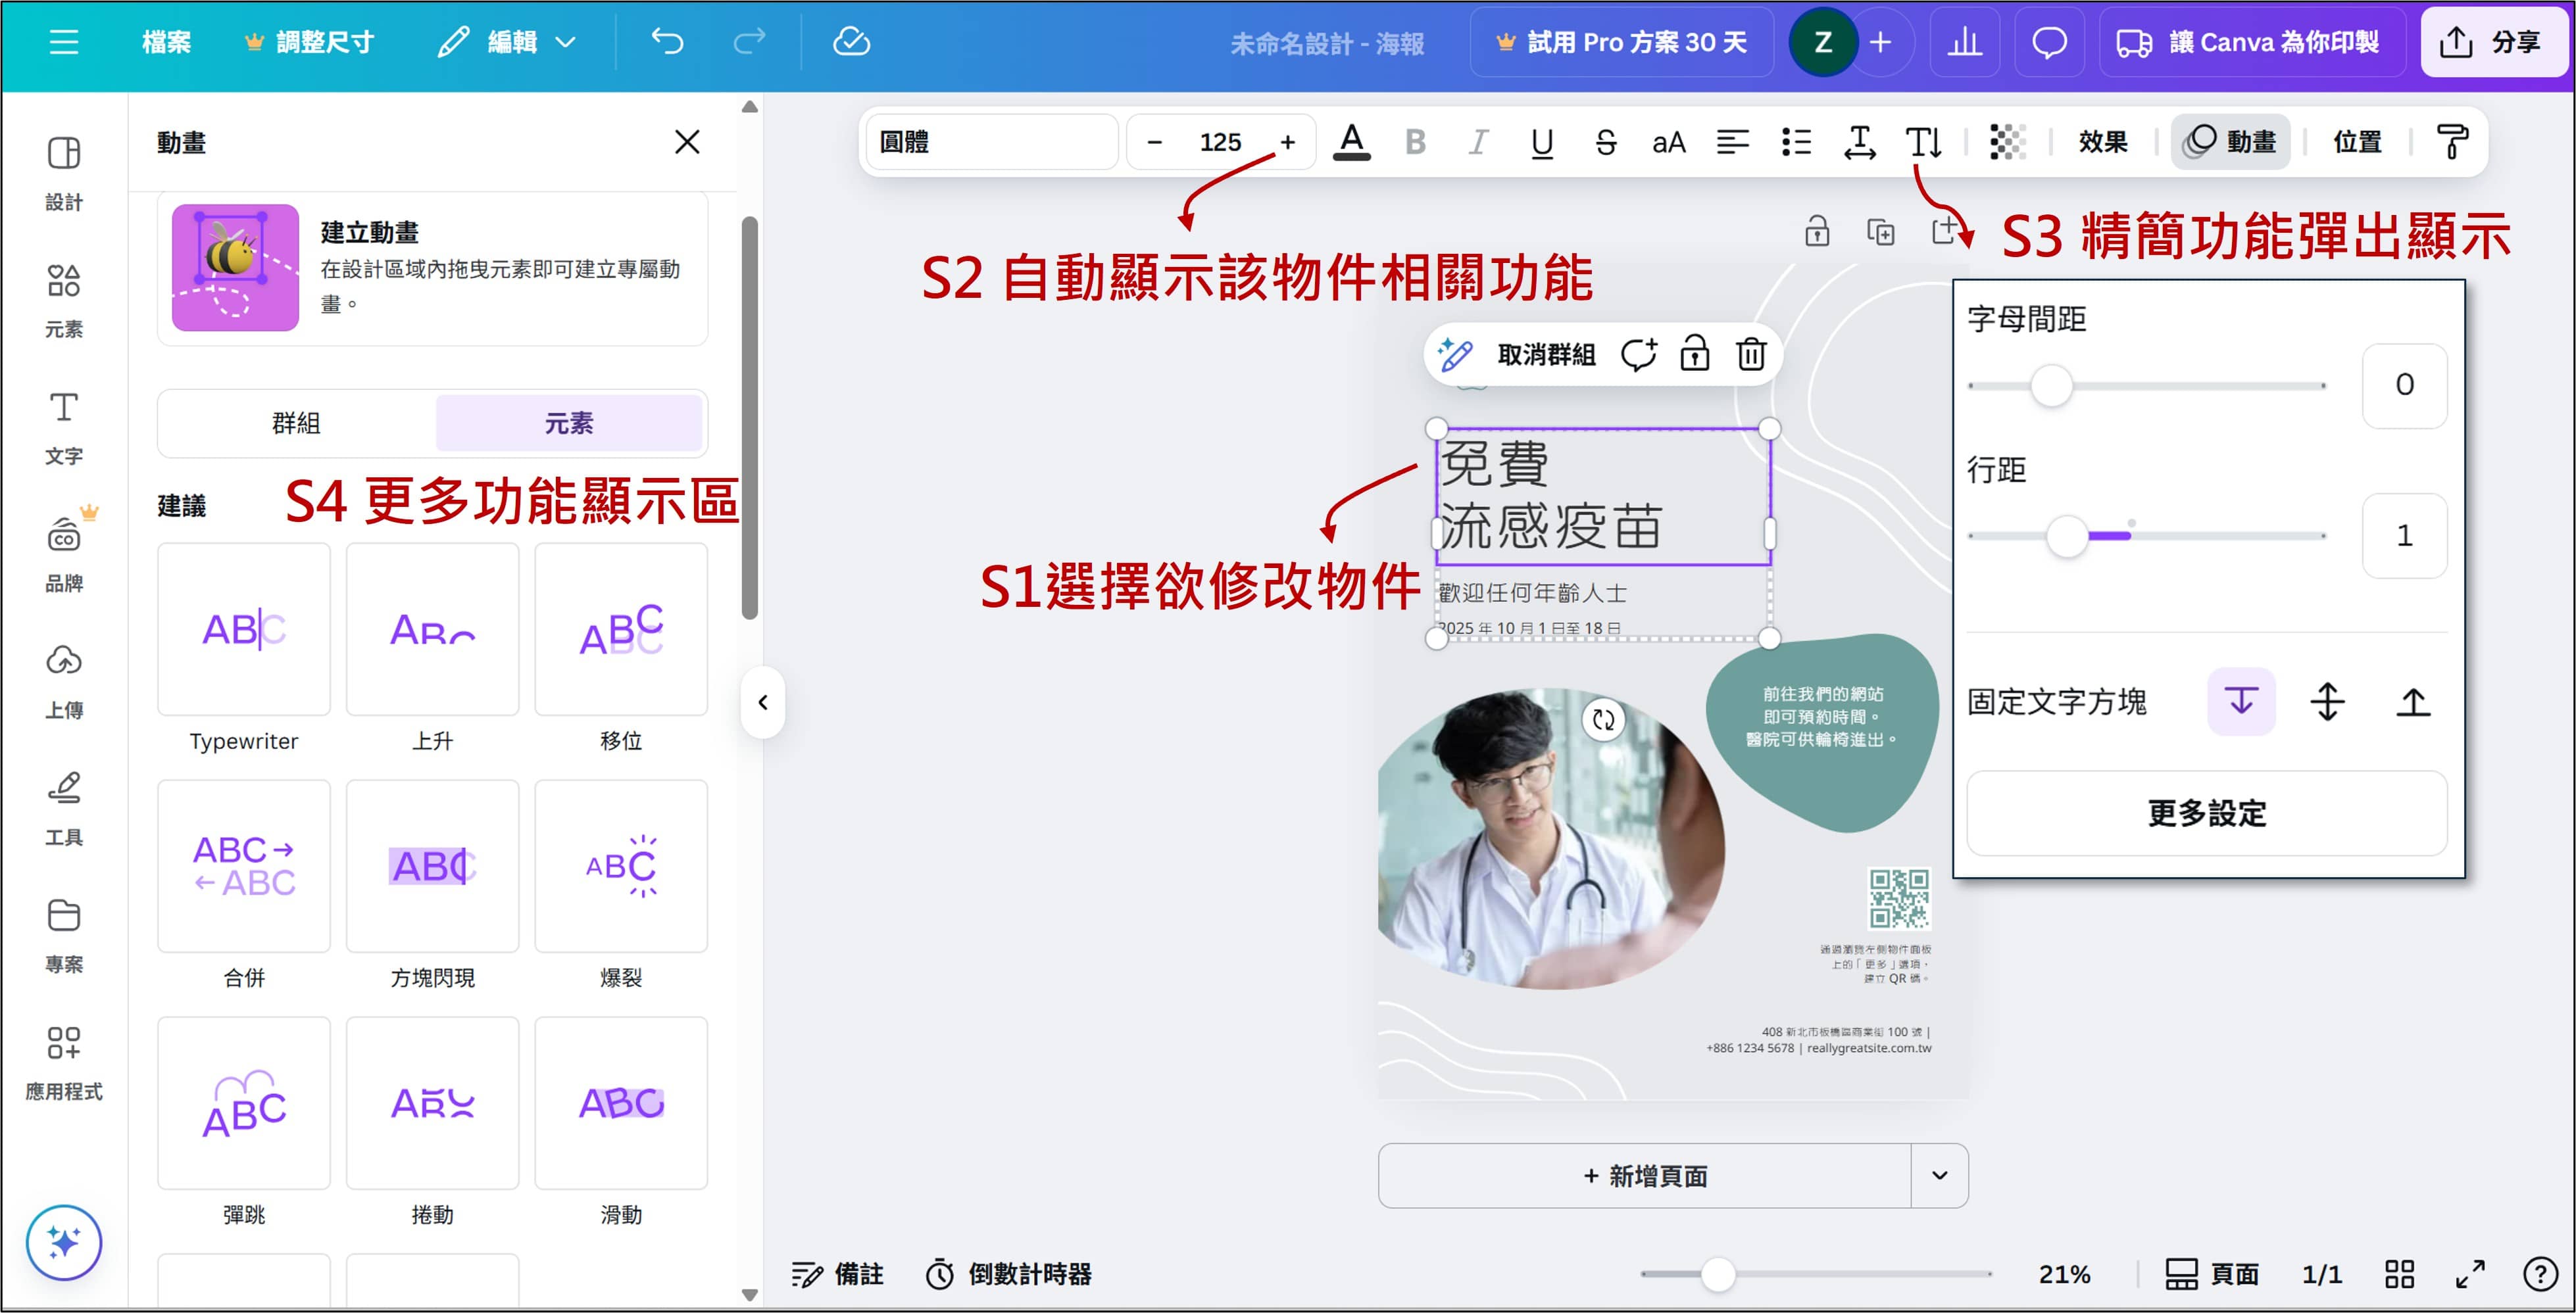This screenshot has height=1313, width=2576.
Task: Click the undo arrow icon
Action: coord(667,42)
